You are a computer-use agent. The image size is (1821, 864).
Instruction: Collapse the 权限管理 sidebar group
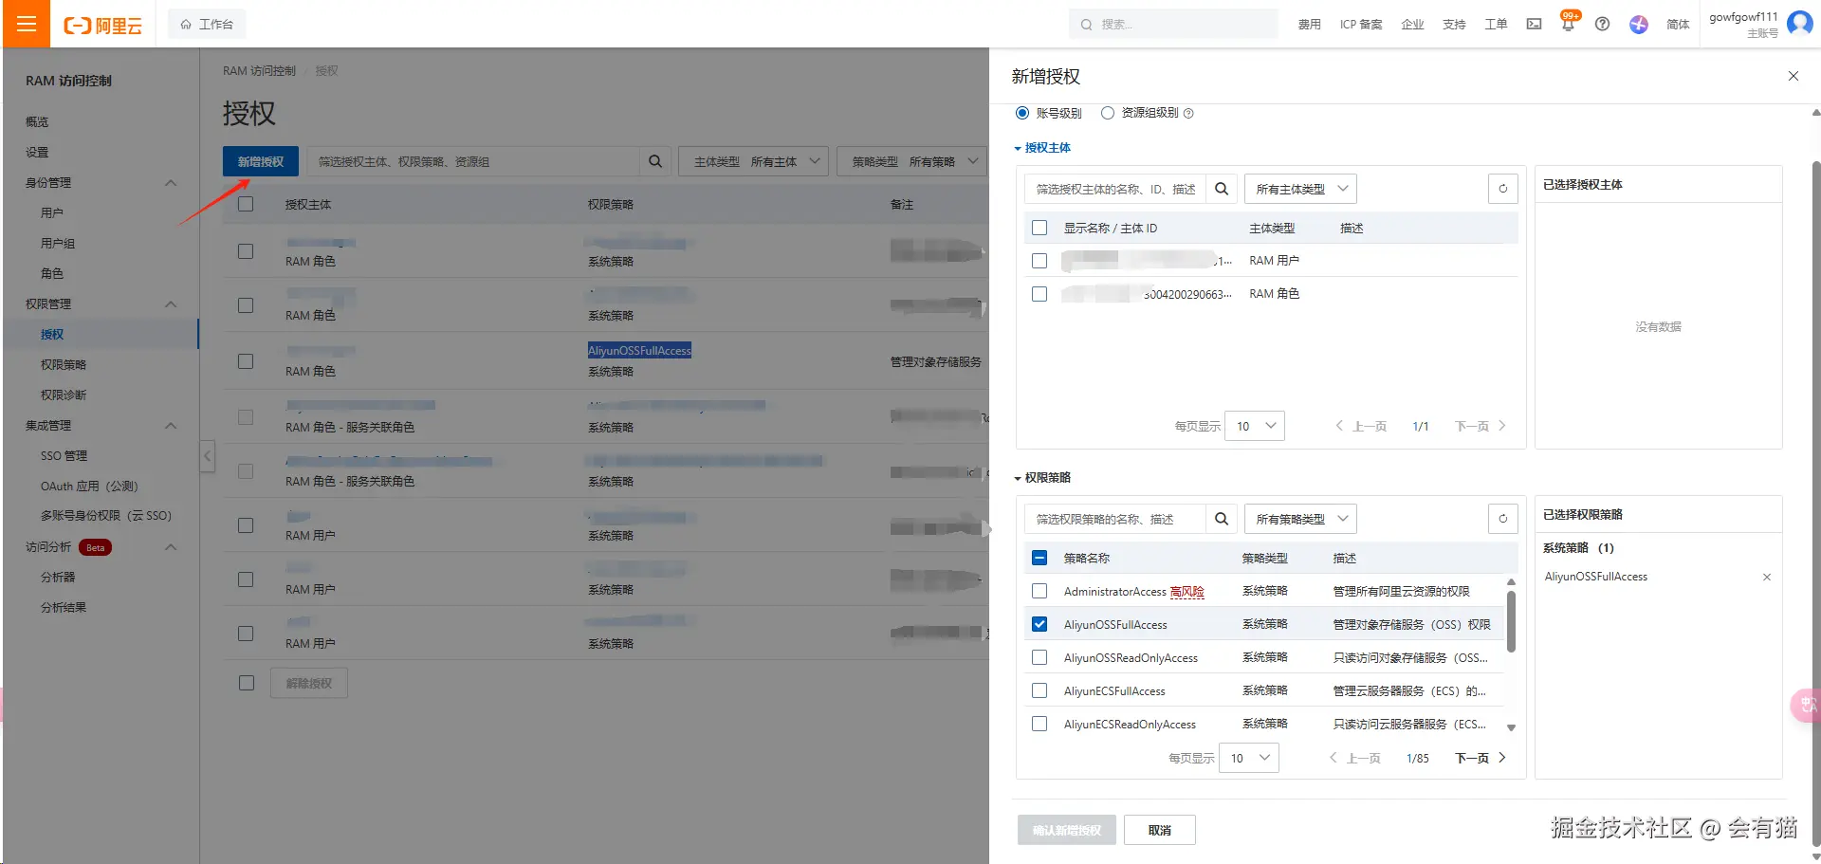coord(171,304)
